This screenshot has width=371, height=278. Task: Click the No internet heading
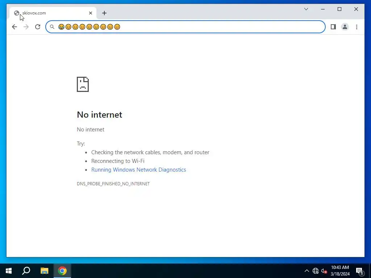coord(100,115)
